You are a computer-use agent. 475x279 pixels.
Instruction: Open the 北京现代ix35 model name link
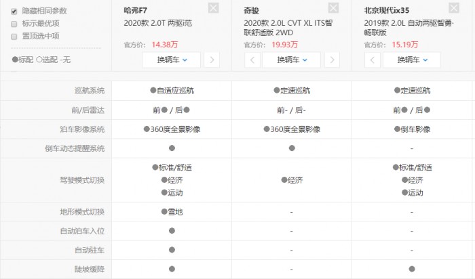387,10
